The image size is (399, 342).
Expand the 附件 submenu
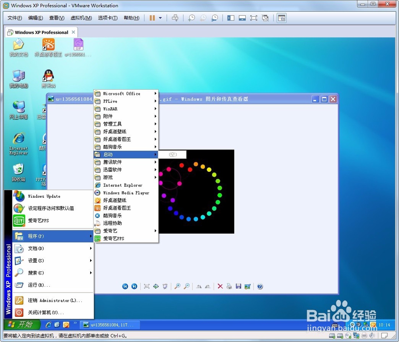pyautogui.click(x=126, y=116)
